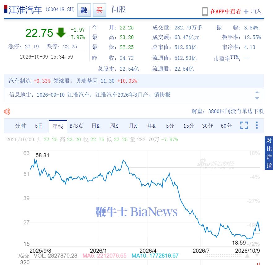273x265 pixels.
Task: Switch to 60分 chart tab
Action: pyautogui.click(x=226, y=126)
